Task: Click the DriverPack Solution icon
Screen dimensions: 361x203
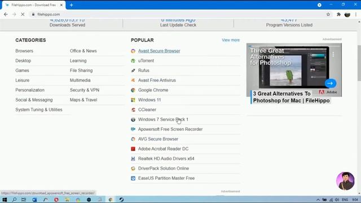Action: 133,169
